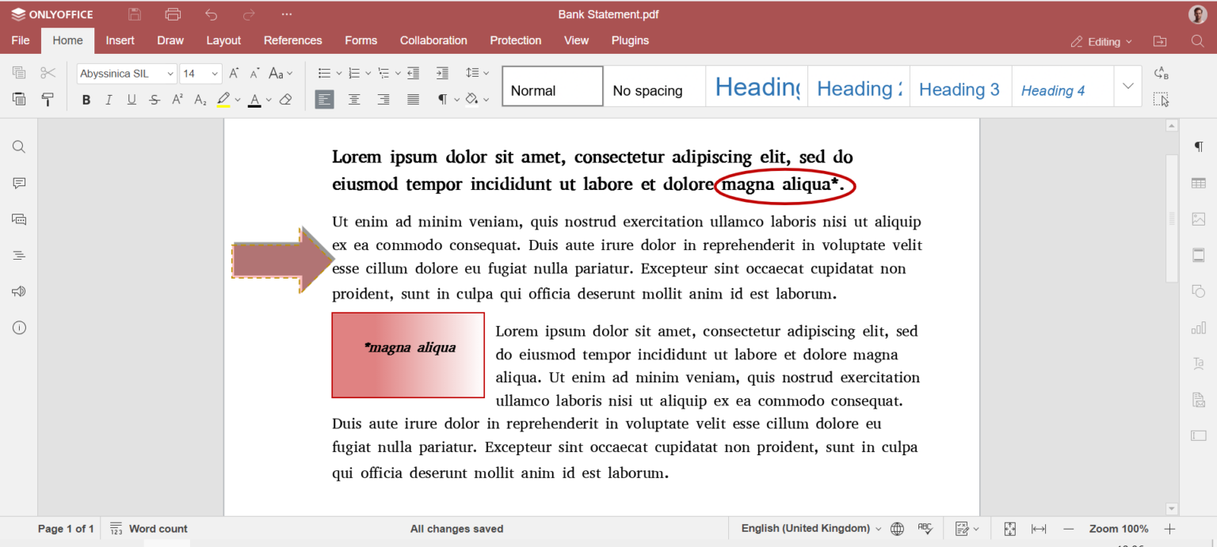This screenshot has height=547, width=1217.
Task: Open the Comments panel
Action: point(18,183)
